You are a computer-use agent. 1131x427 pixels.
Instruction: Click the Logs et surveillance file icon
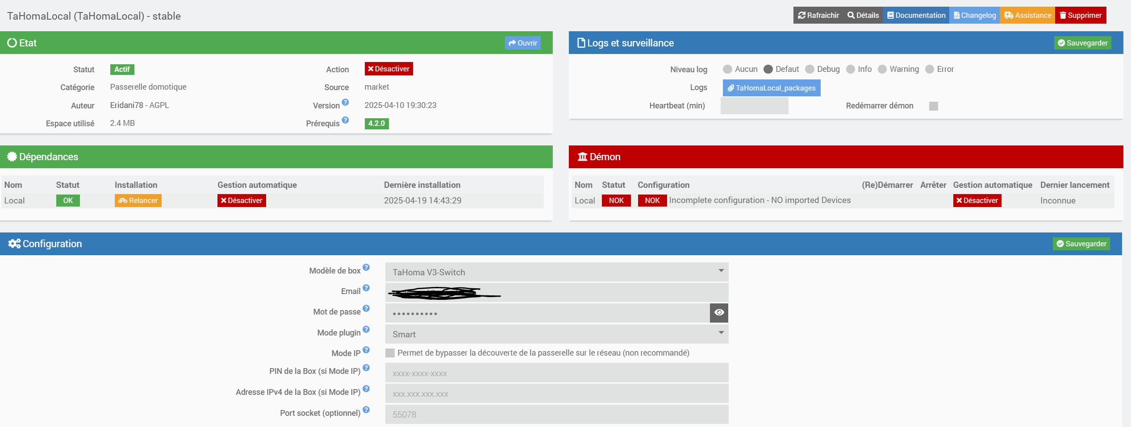pos(581,43)
